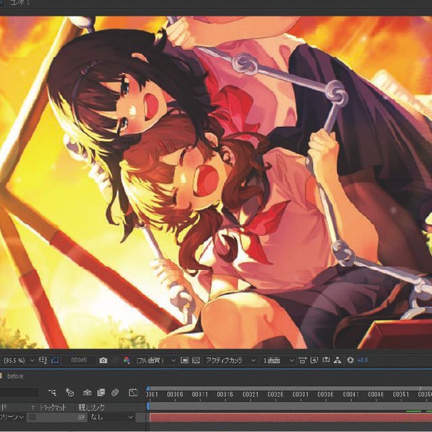
Task: Click frame 00006 on the time ruler
Action: coord(175,394)
